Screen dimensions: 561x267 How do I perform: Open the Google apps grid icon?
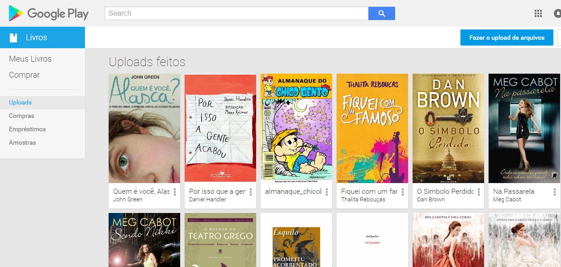pyautogui.click(x=538, y=13)
